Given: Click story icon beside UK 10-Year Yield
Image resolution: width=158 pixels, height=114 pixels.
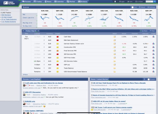Looking at the screenshot, I should pyautogui.click(x=92, y=83).
